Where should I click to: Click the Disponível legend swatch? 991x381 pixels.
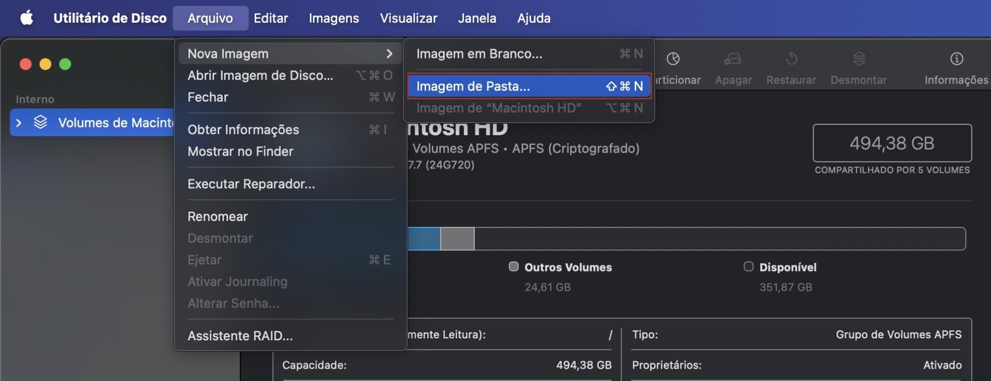tap(749, 267)
